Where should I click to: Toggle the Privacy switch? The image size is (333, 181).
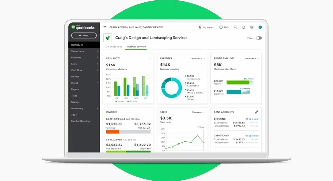(x=259, y=38)
